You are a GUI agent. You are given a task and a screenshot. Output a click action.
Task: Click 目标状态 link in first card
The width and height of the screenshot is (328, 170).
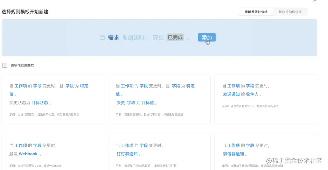(x=40, y=103)
